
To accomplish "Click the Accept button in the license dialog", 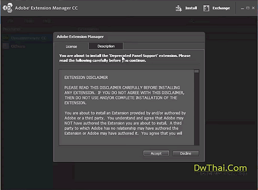I will coord(156,153).
